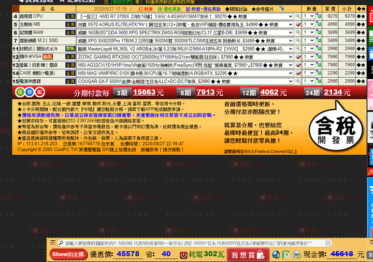Open VGA dropdown showing ZOTAC GAMING RTX2060
The image size is (373, 262).
(x=185, y=57)
